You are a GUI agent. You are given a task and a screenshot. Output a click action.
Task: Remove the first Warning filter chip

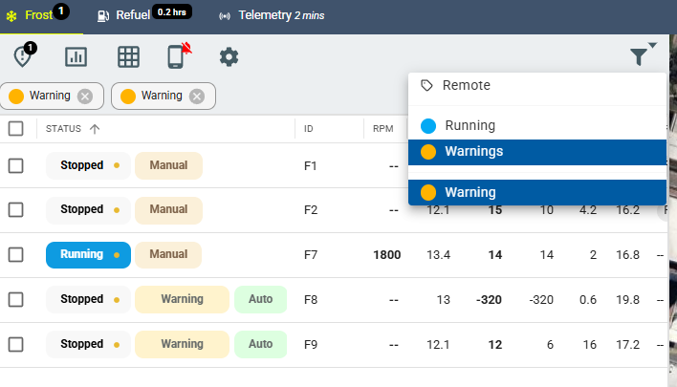85,96
